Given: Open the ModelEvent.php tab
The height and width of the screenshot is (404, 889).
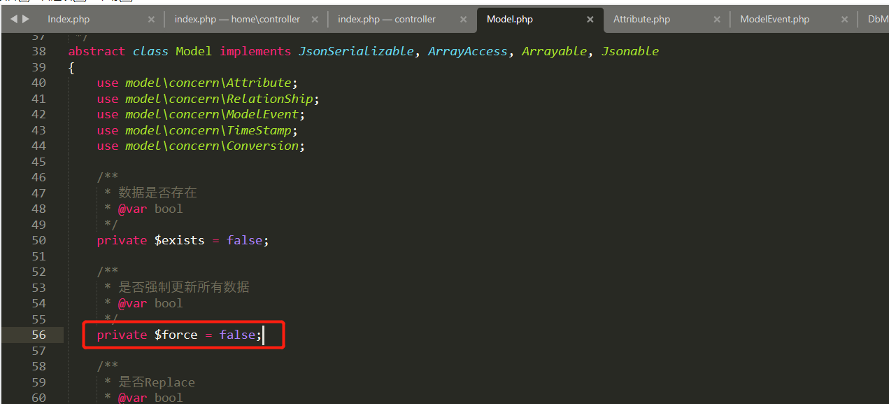Looking at the screenshot, I should click(x=774, y=20).
